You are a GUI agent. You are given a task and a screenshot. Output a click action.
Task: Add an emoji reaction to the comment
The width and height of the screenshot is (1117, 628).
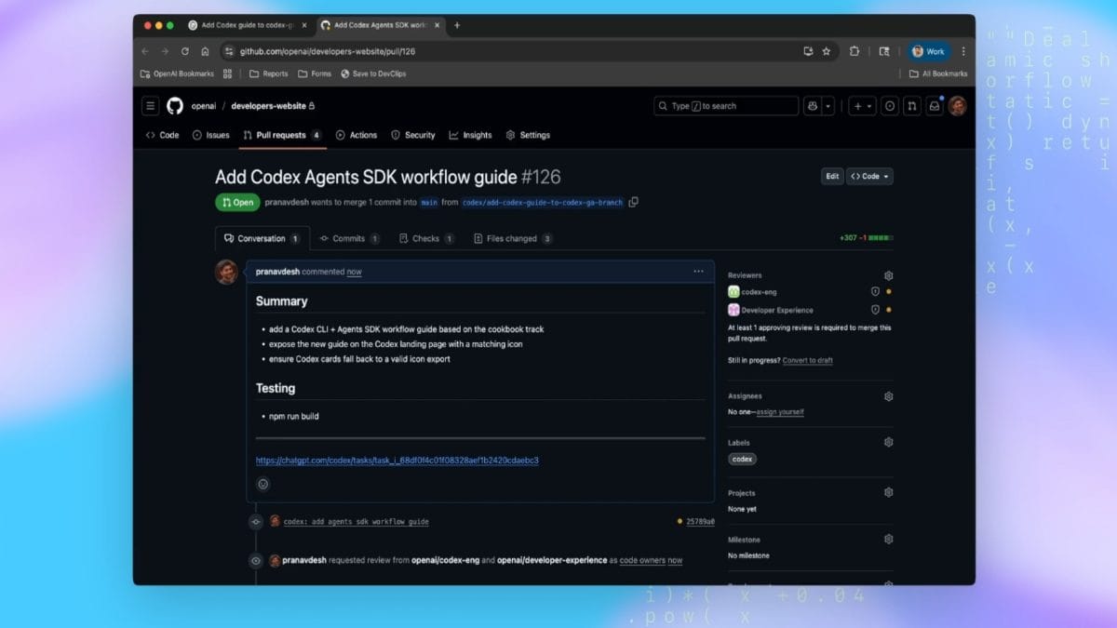tap(262, 484)
